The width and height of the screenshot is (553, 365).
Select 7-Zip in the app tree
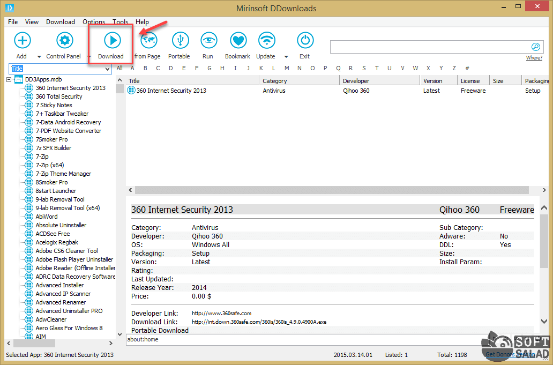[x=42, y=157]
